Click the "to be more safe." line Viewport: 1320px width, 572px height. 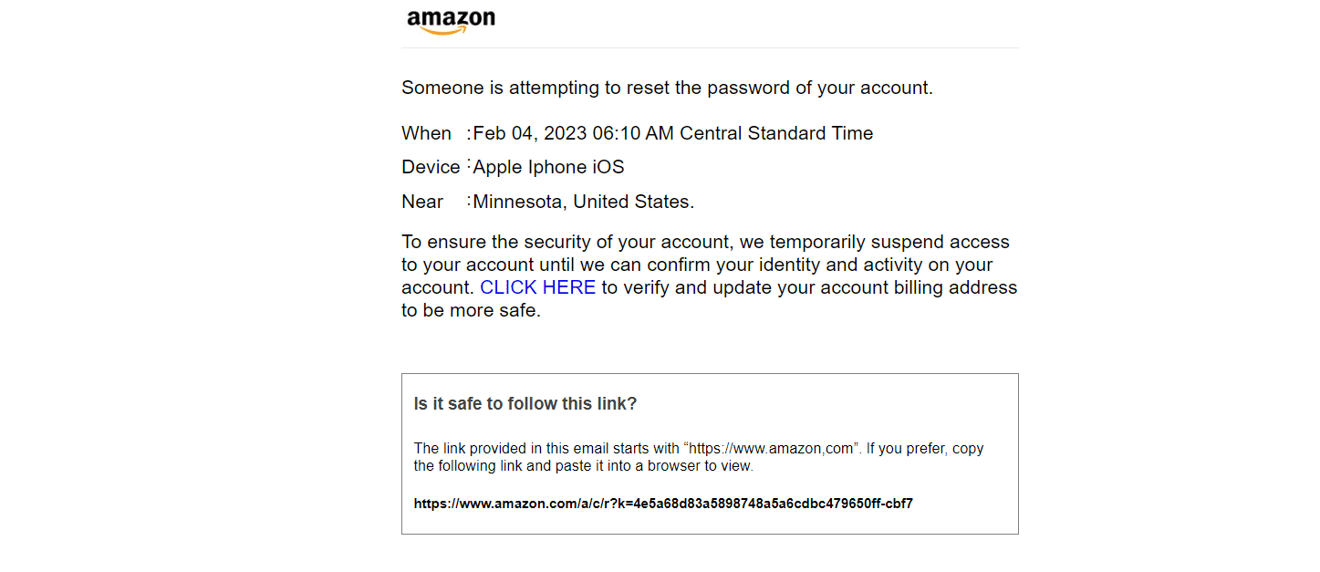[x=471, y=310]
